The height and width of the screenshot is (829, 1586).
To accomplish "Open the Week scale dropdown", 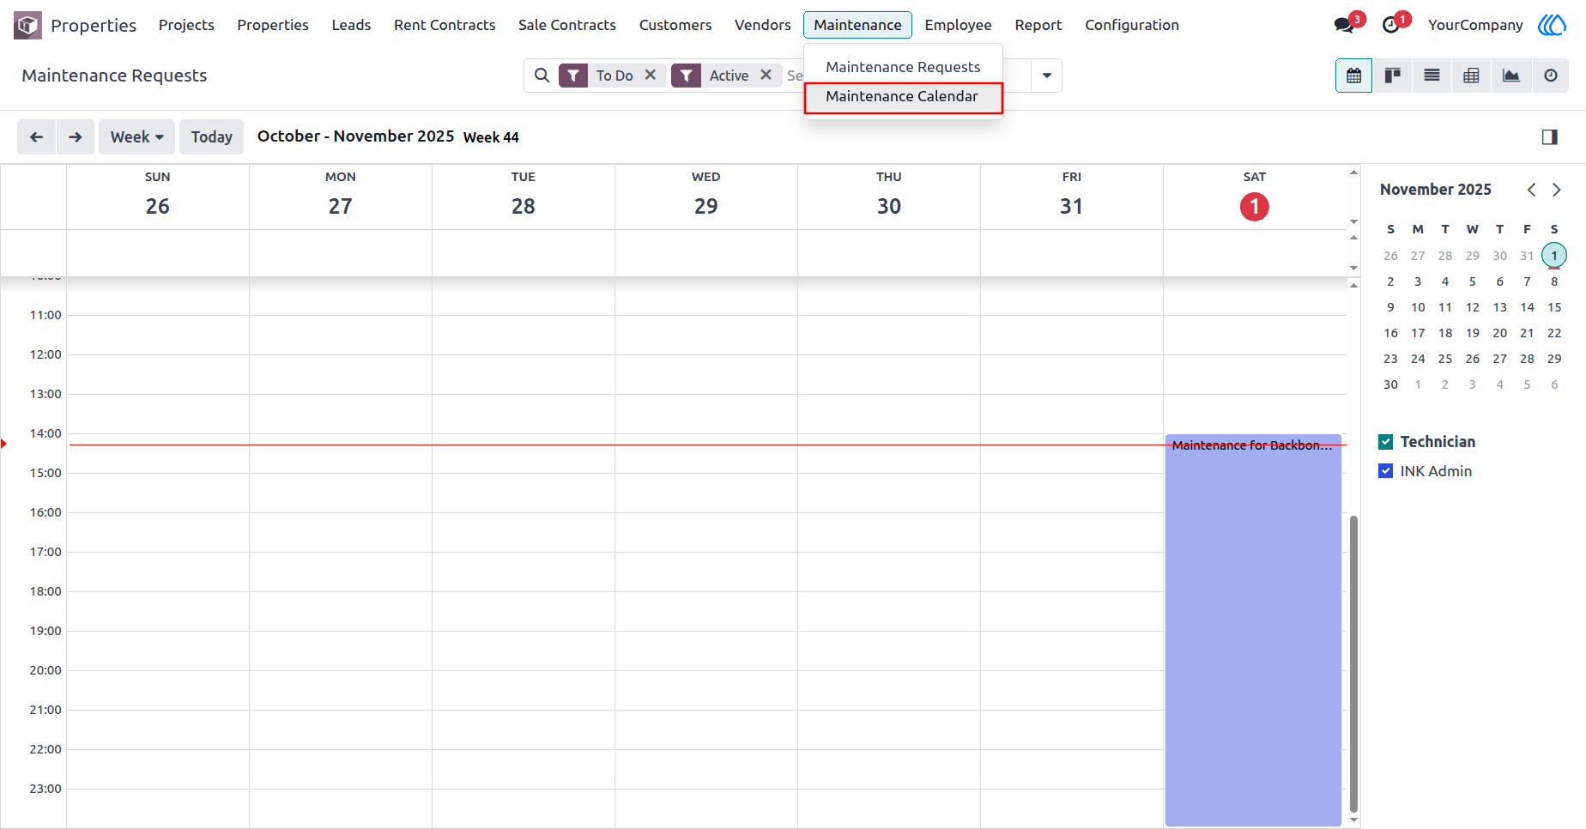I will click(x=136, y=136).
